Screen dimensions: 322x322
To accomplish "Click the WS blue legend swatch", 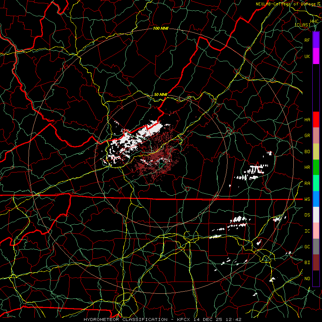I will point(316,199).
